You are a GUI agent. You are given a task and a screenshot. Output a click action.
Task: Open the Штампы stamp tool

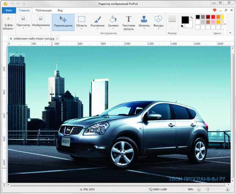point(144,22)
